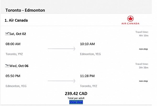Click the outbound flight arrow icon
This screenshot has height=106, width=157.
pos(61,49)
